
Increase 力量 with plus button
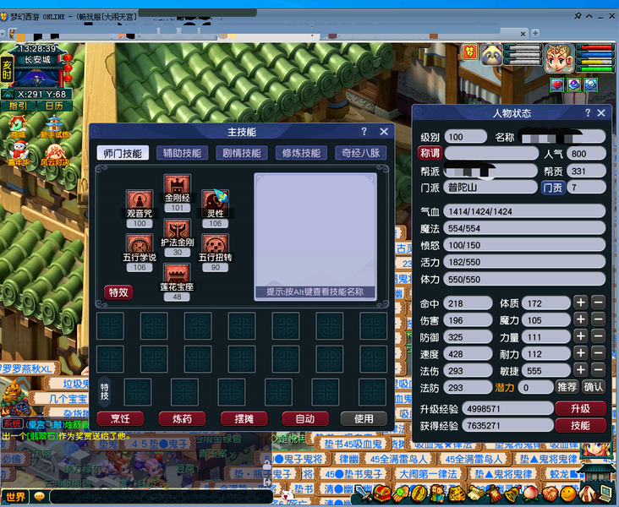(581, 336)
